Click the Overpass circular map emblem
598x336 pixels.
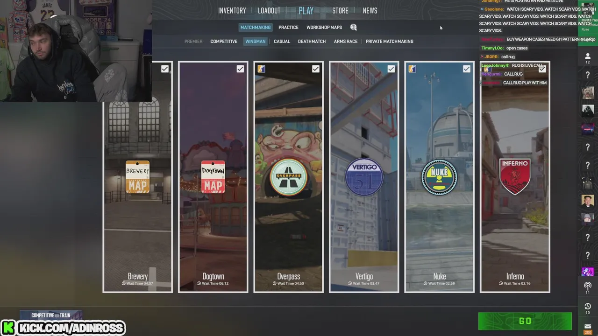289,177
